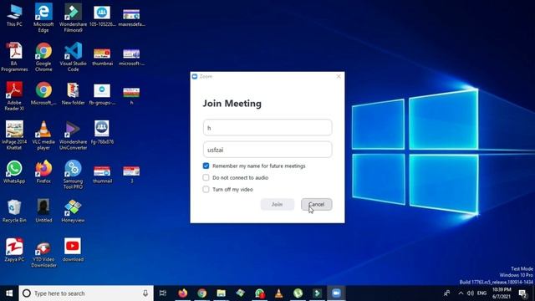Select VLC media player desktop shortcut
Viewport: 535px width, 301px height.
pyautogui.click(x=43, y=135)
